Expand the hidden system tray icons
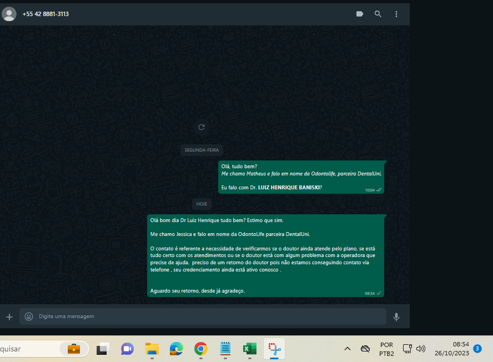The image size is (493, 362). [x=348, y=349]
